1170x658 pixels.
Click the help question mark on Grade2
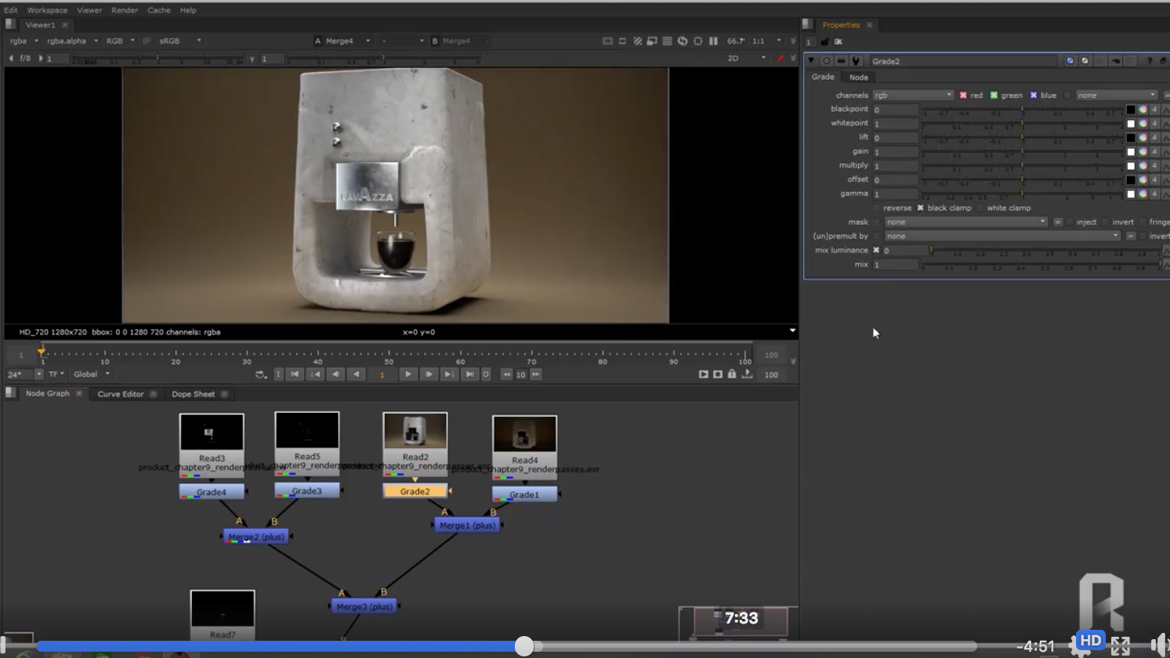[x=1149, y=61]
